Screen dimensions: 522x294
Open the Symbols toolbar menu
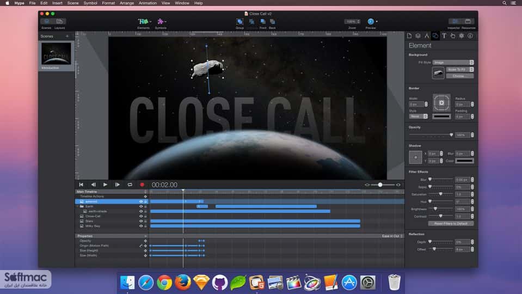click(162, 21)
